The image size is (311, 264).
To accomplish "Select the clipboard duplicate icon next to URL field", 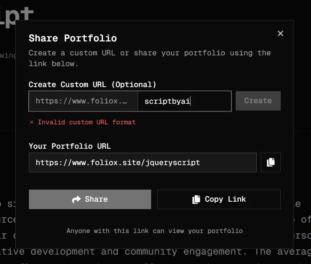I will point(271,162).
